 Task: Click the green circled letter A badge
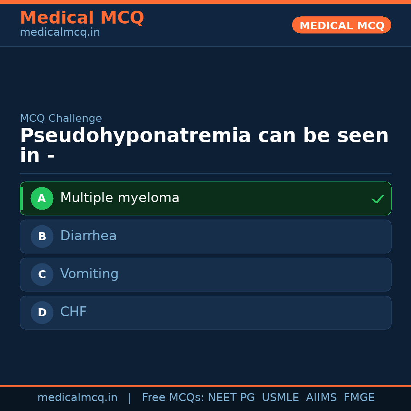pyautogui.click(x=42, y=198)
